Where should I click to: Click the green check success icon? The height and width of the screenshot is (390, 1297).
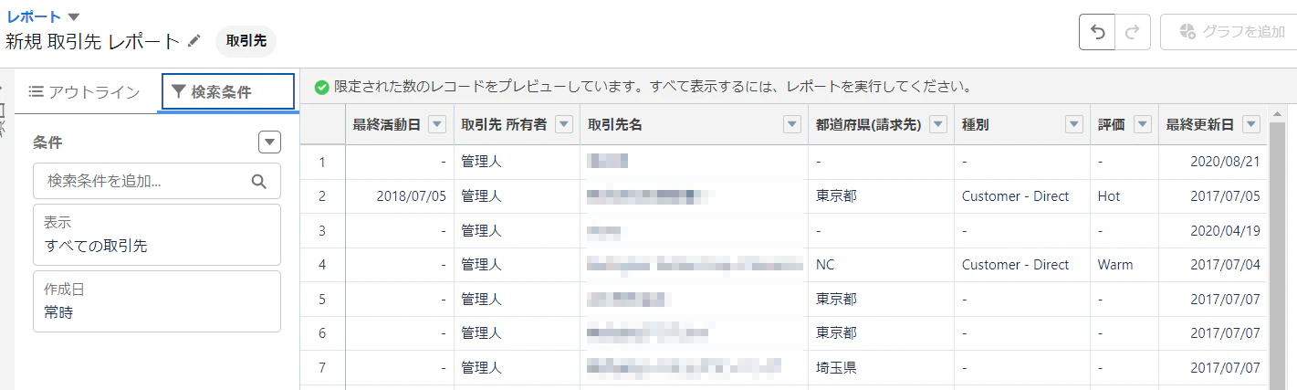click(x=321, y=88)
